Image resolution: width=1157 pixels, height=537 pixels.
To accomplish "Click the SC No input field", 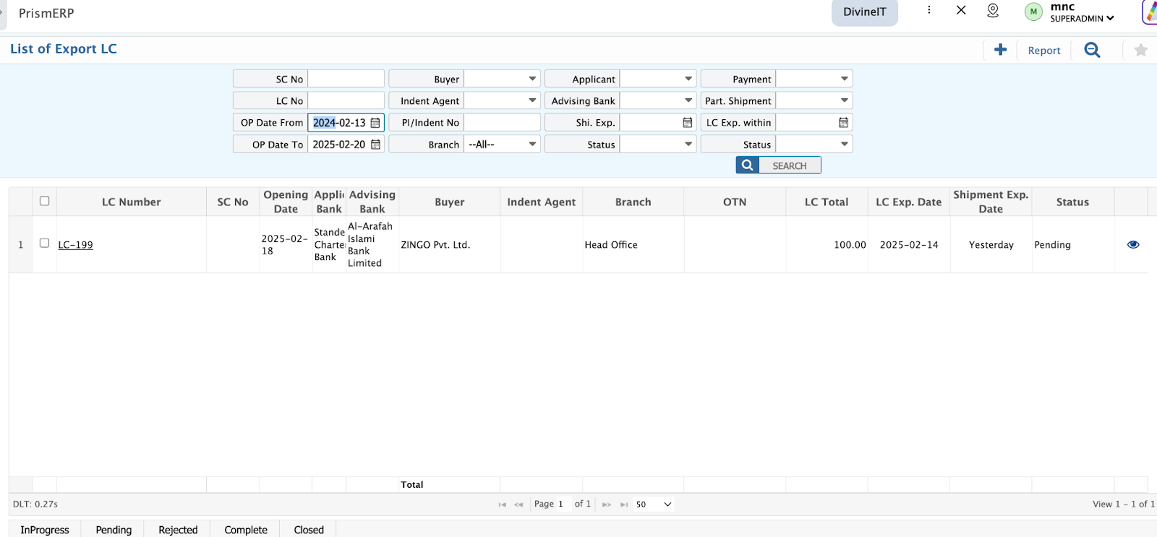I will pyautogui.click(x=346, y=79).
